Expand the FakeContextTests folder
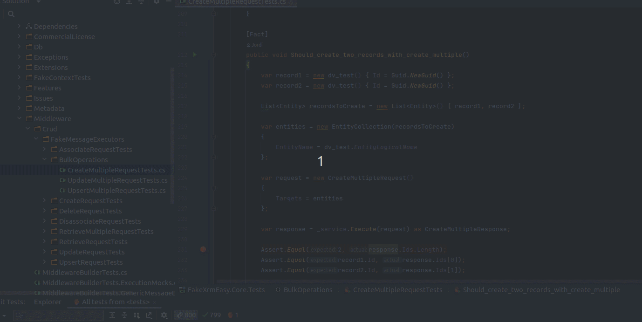 tap(19, 78)
